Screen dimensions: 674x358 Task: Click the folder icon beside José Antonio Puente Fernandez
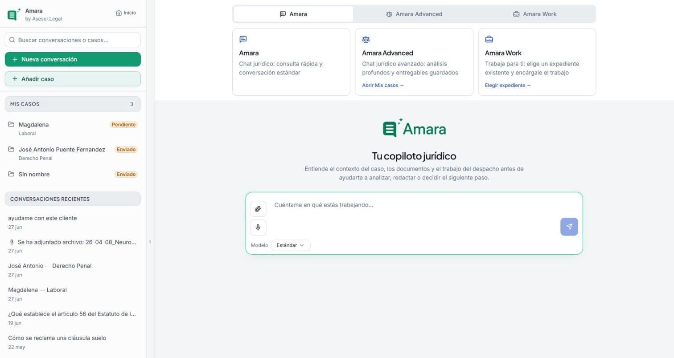[x=11, y=149]
